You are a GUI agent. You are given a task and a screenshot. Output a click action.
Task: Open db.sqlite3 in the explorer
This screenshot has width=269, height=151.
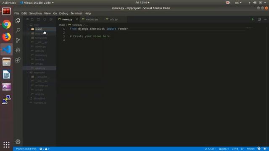[40, 99]
